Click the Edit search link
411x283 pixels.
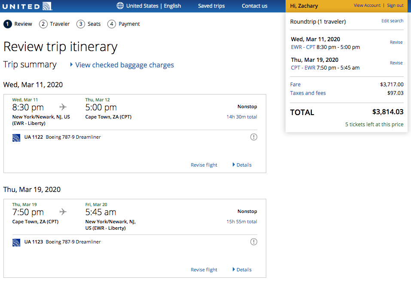coord(392,21)
